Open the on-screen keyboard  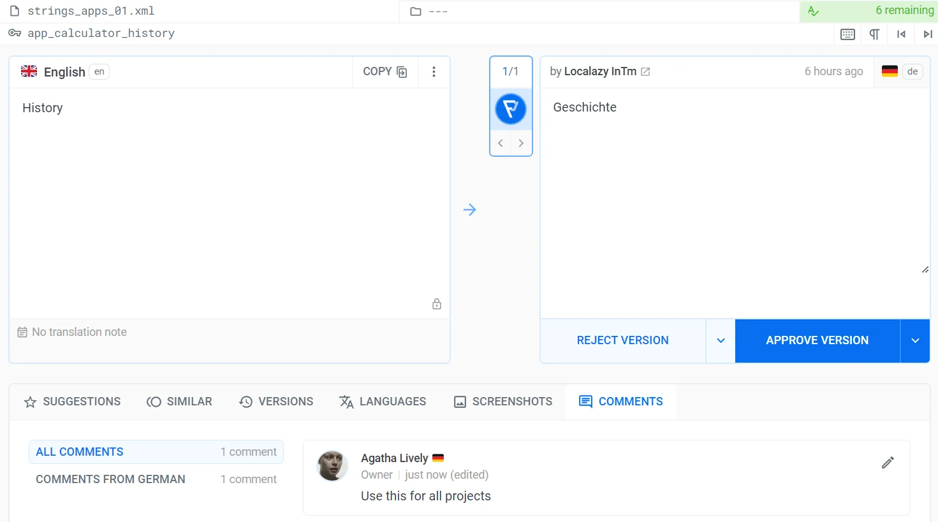pos(847,34)
